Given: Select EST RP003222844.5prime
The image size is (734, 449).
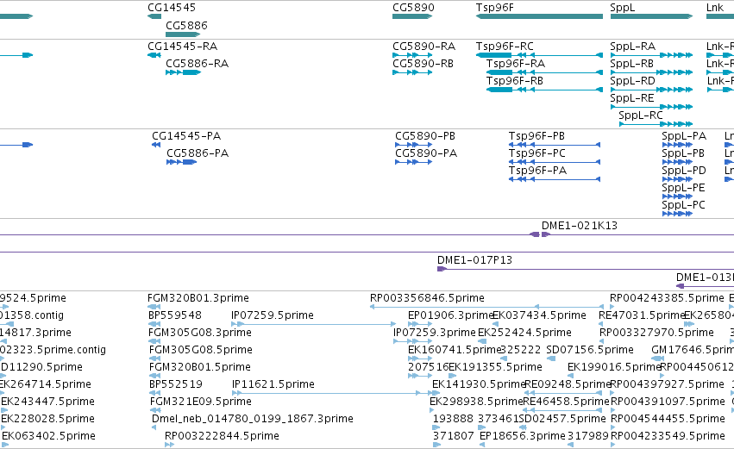Looking at the screenshot, I should [x=222, y=436].
